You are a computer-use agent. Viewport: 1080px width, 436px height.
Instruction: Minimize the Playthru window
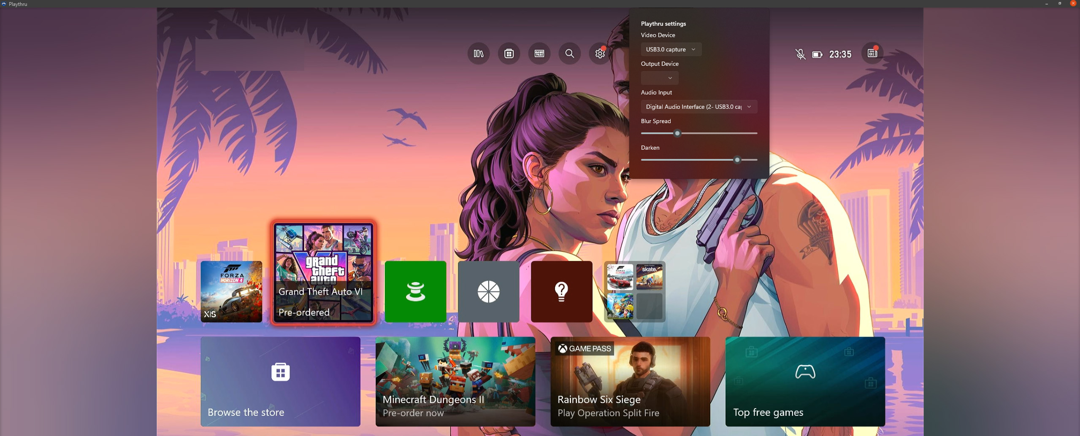(x=1046, y=4)
